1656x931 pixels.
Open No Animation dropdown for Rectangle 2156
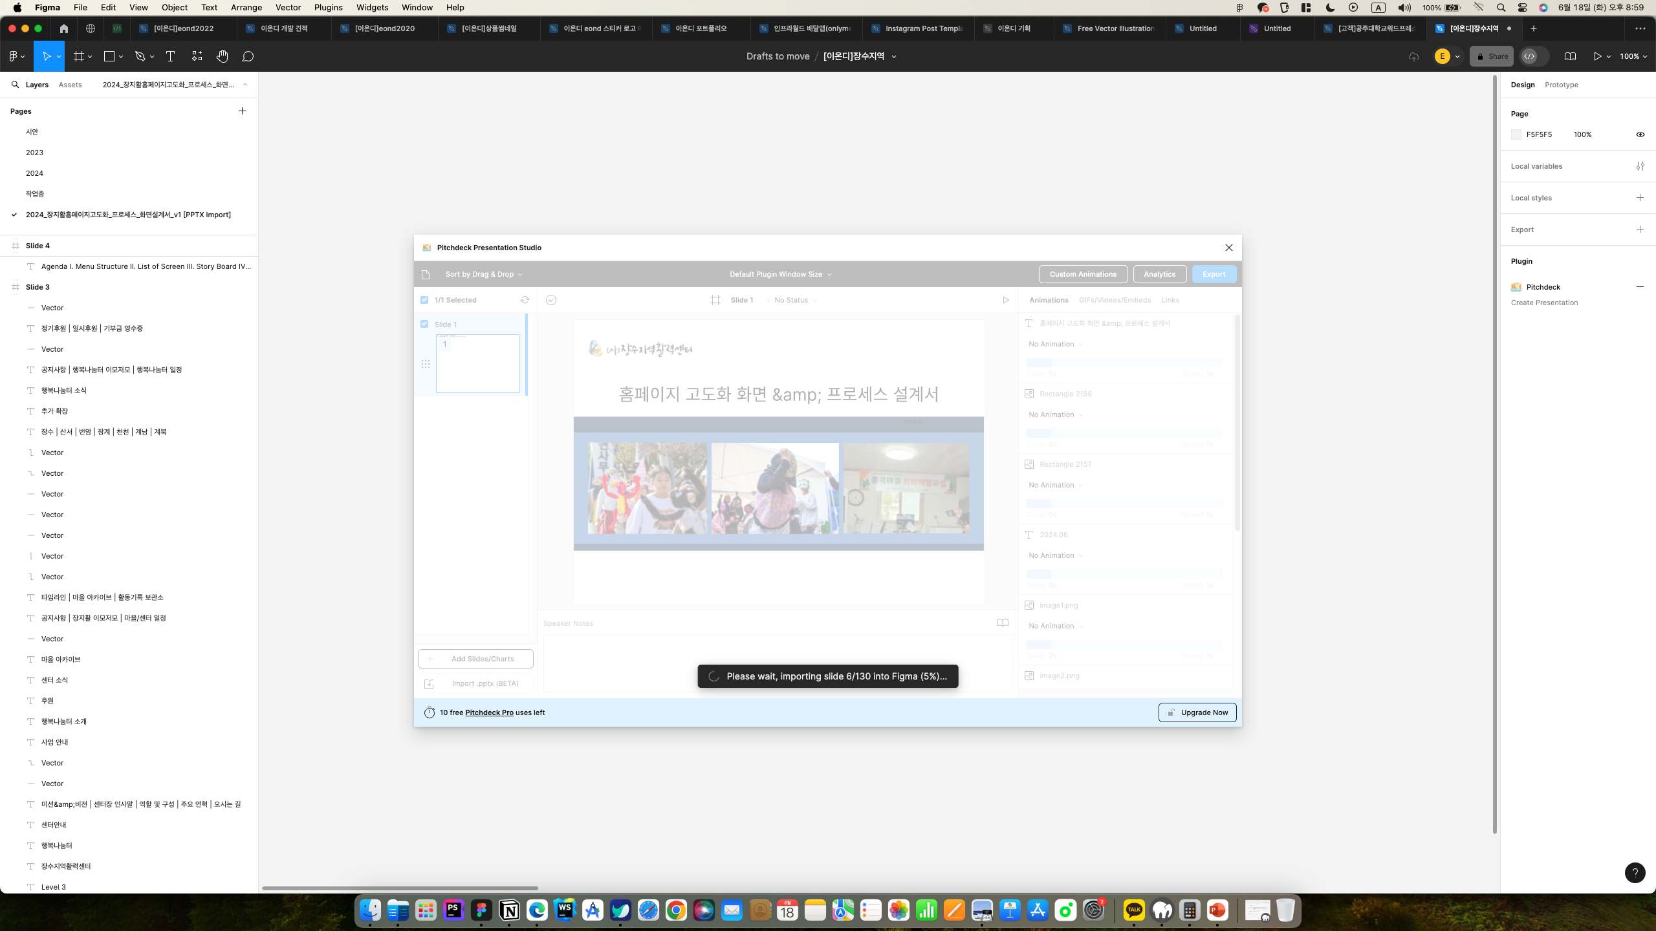pyautogui.click(x=1056, y=414)
